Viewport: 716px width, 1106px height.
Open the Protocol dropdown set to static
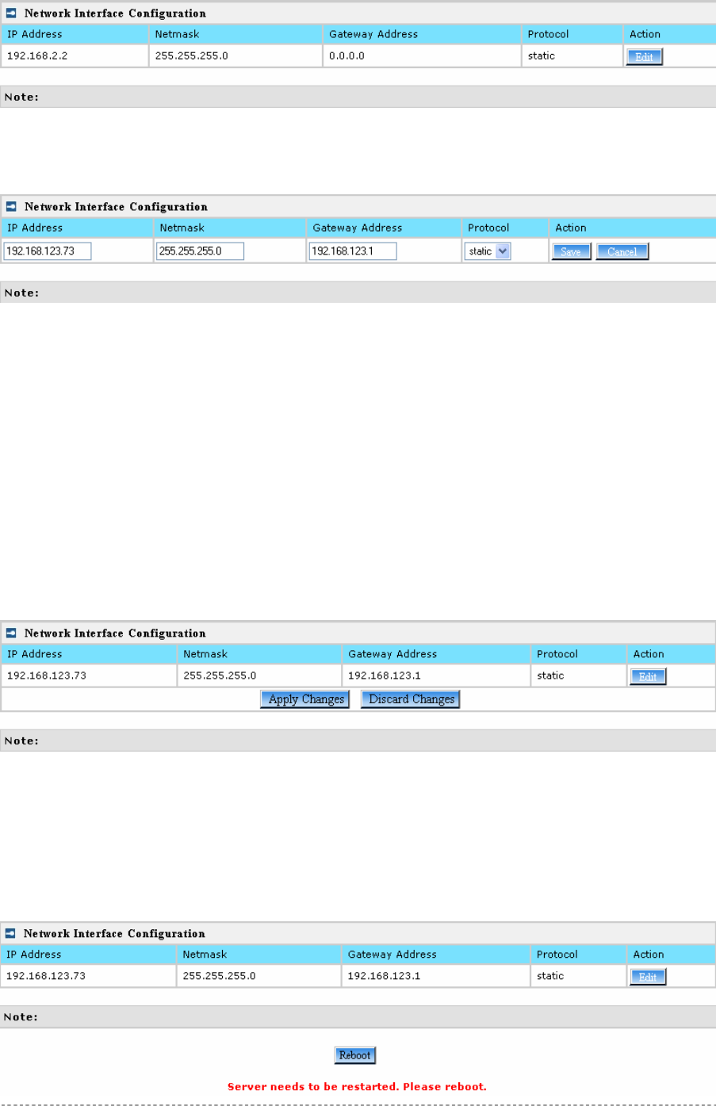point(488,251)
